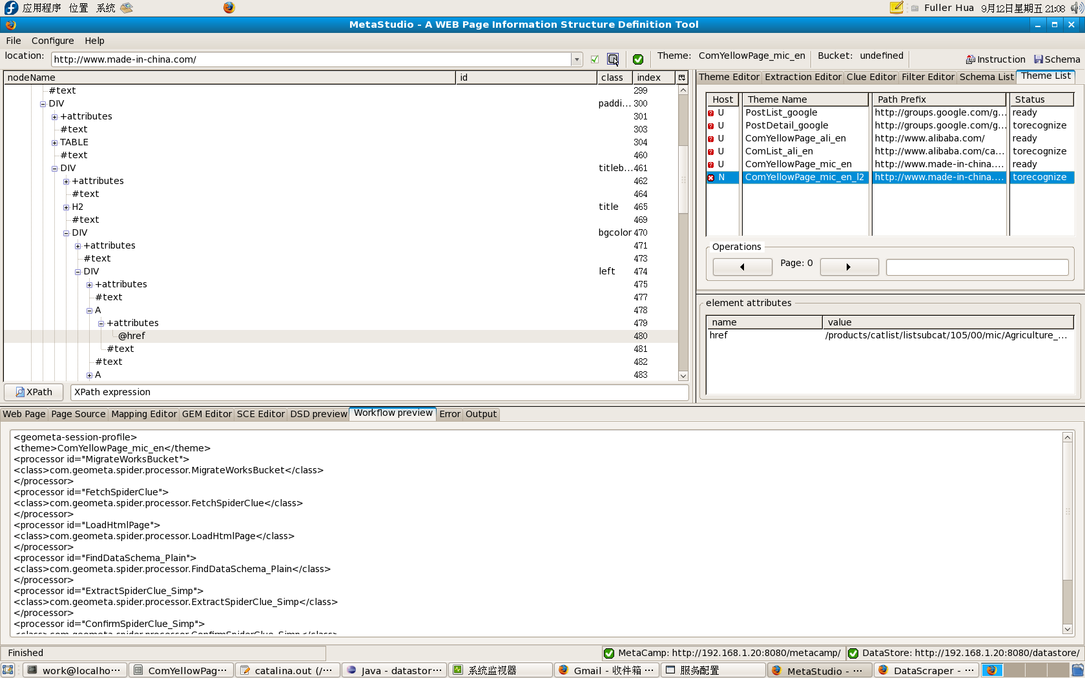Viewport: 1085px width, 678px height.
Task: Collapse the A node at index 478
Action: (x=90, y=311)
